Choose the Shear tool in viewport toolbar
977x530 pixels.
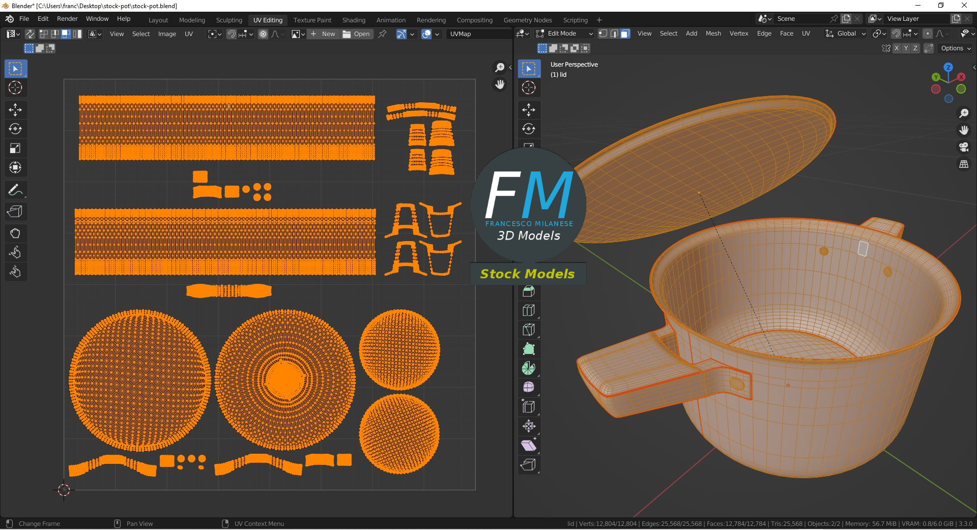[529, 446]
